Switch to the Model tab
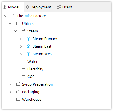 click(x=13, y=7)
